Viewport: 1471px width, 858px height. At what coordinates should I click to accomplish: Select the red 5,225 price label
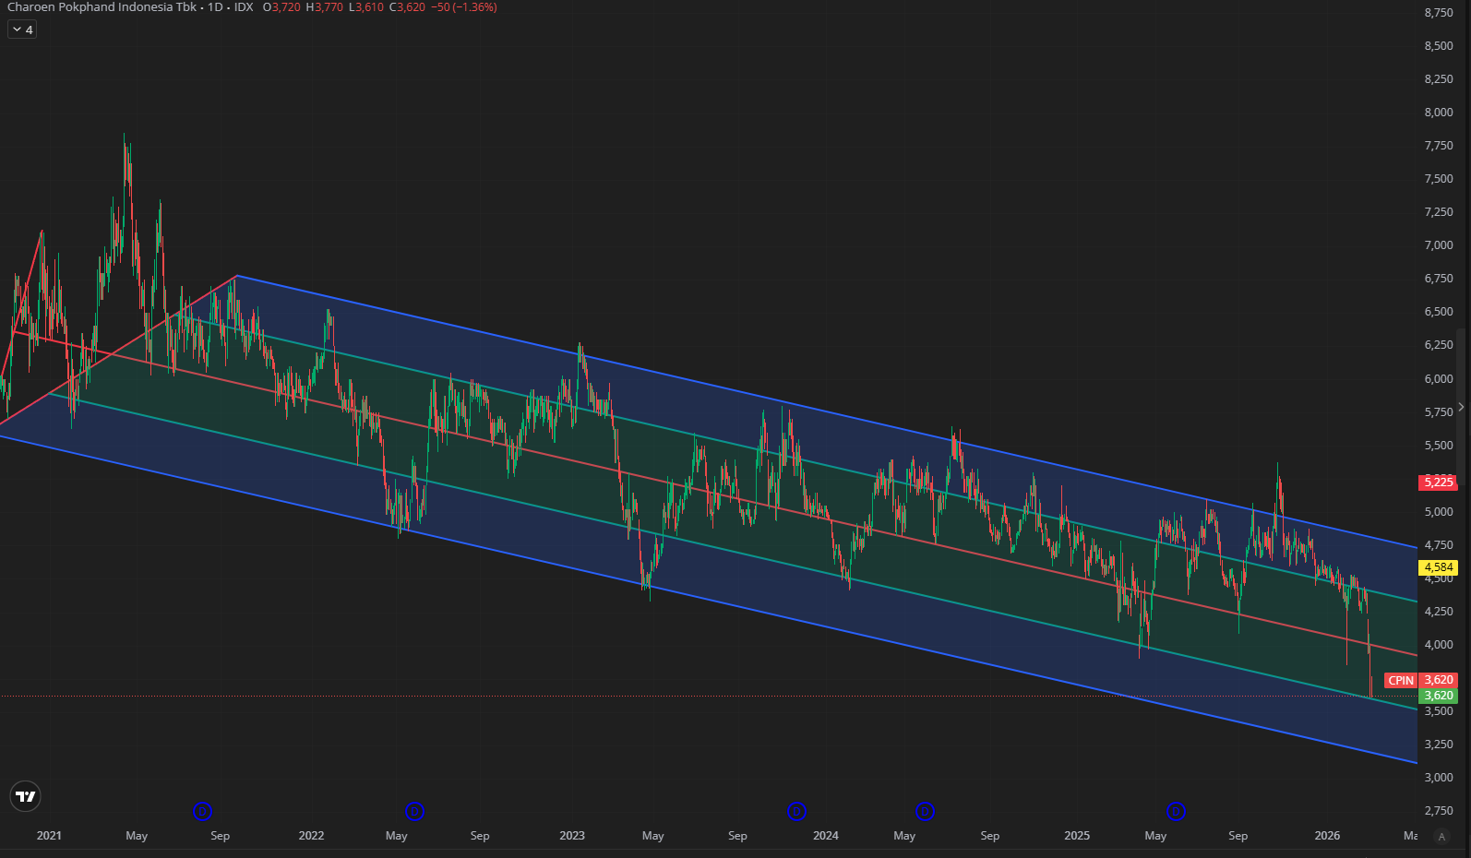[1439, 482]
